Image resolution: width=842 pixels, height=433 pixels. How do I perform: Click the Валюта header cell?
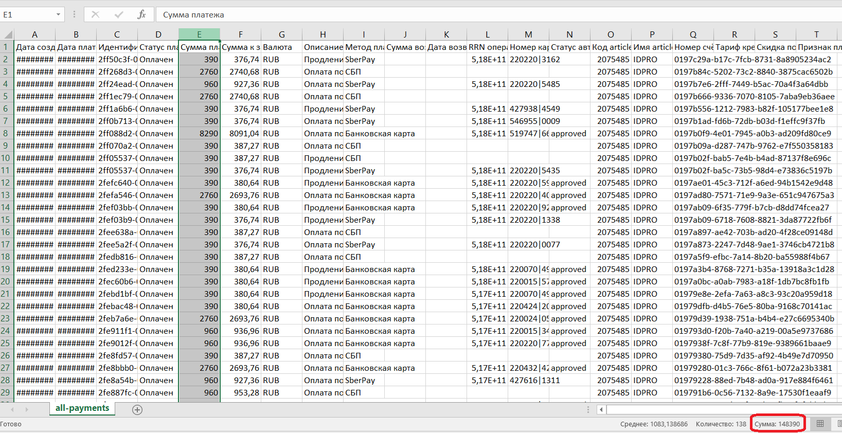[x=281, y=47]
